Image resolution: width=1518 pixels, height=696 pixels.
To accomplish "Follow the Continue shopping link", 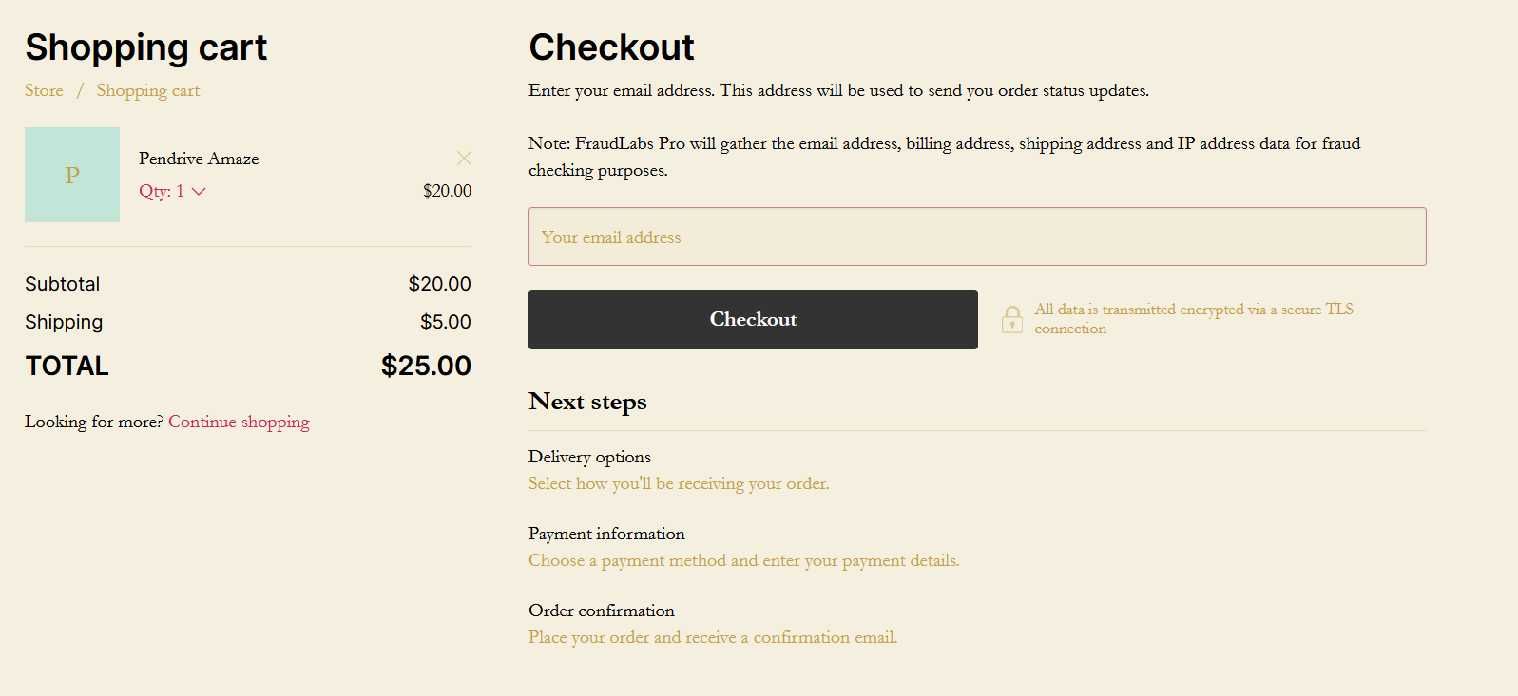I will tap(239, 422).
